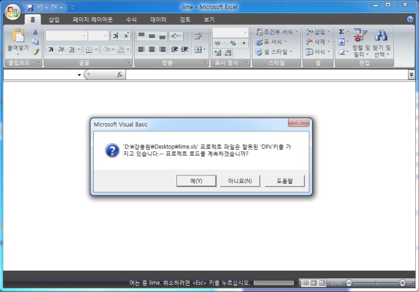Click the copy icon in clipboard group
The image size is (419, 292).
coord(35,42)
